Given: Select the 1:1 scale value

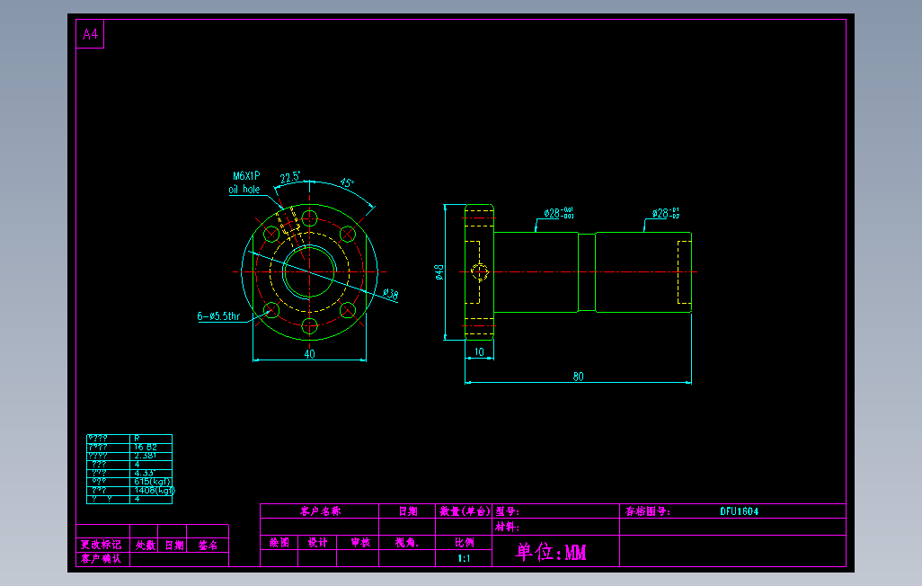Looking at the screenshot, I should (464, 558).
